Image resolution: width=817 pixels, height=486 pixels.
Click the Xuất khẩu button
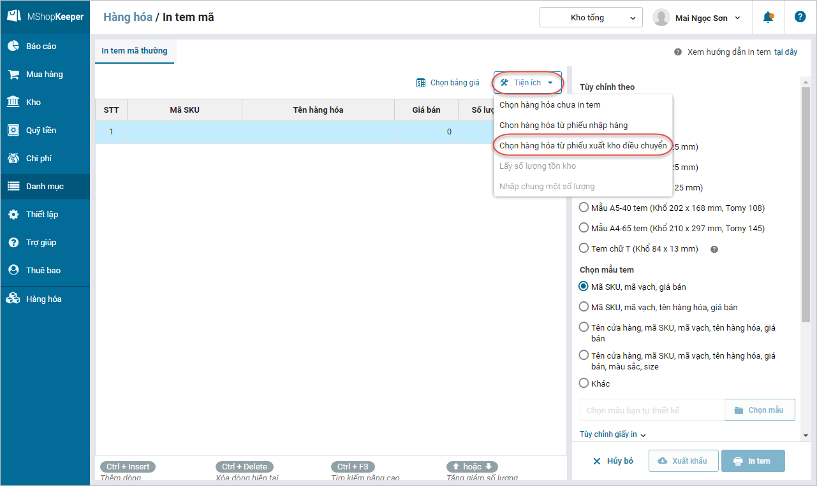coord(684,461)
